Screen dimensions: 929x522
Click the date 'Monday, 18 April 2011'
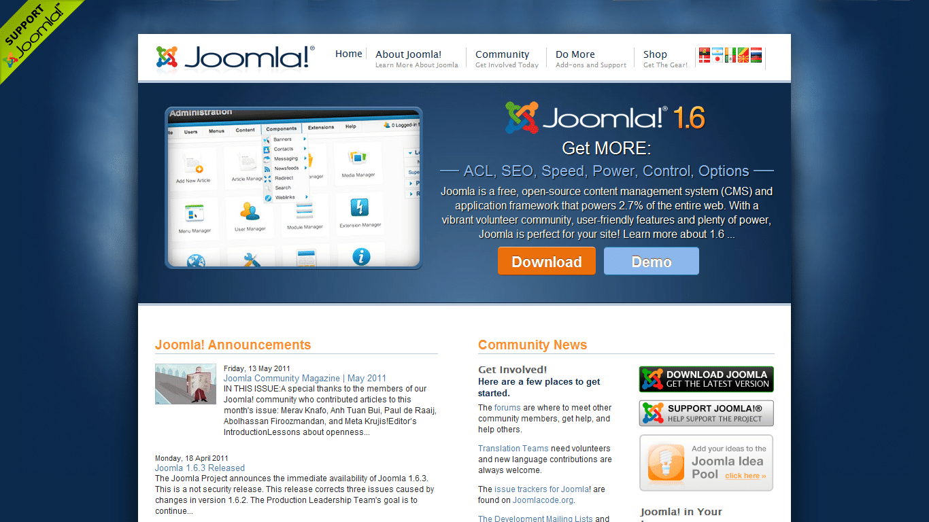click(x=192, y=458)
